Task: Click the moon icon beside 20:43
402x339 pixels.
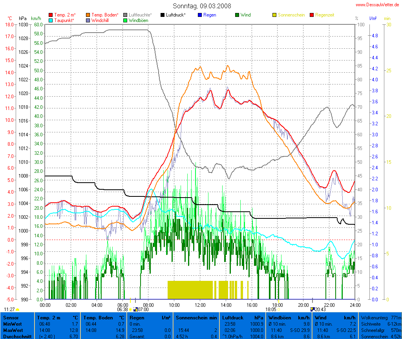Action: [x=312, y=309]
